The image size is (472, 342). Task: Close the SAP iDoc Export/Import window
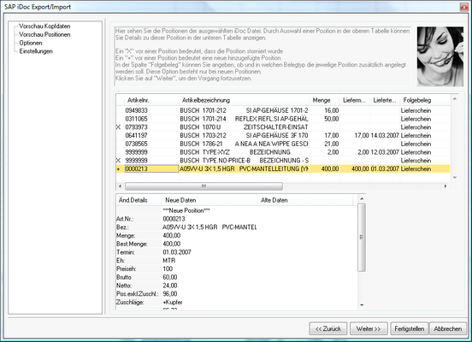point(463,7)
